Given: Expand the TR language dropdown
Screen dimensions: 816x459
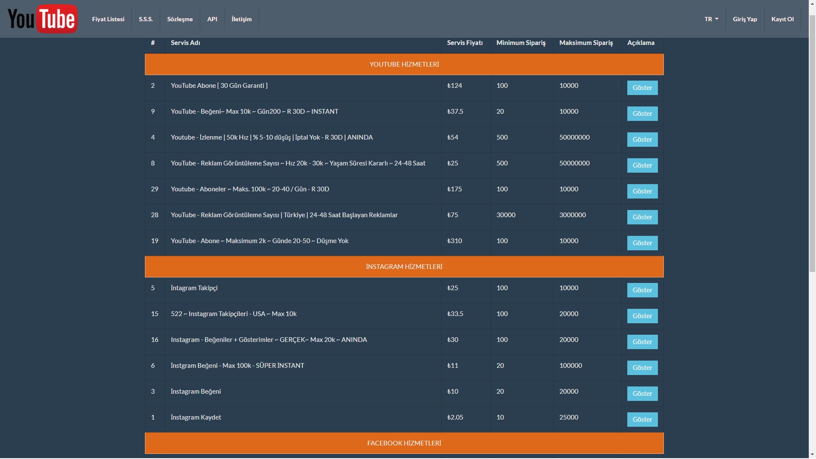Looking at the screenshot, I should 711,19.
